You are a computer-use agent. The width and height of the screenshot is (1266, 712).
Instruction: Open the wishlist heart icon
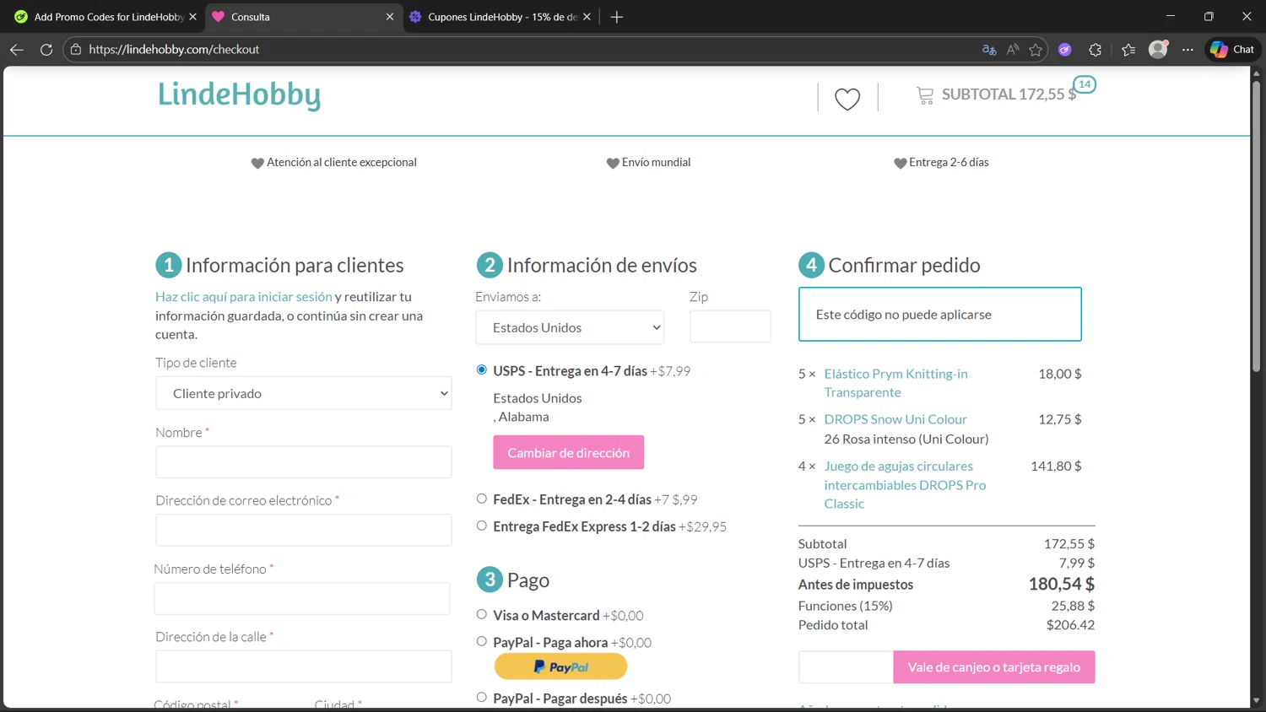[x=847, y=99]
